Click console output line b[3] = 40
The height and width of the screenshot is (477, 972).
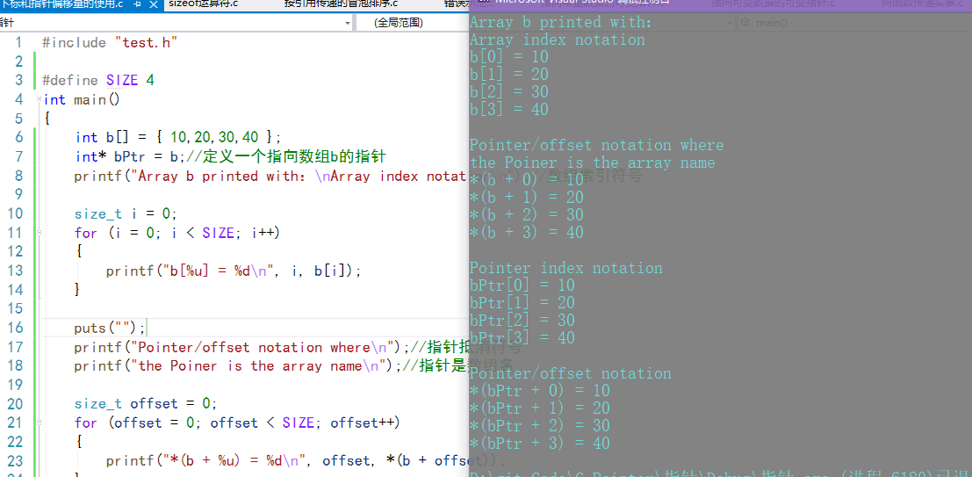tap(509, 109)
